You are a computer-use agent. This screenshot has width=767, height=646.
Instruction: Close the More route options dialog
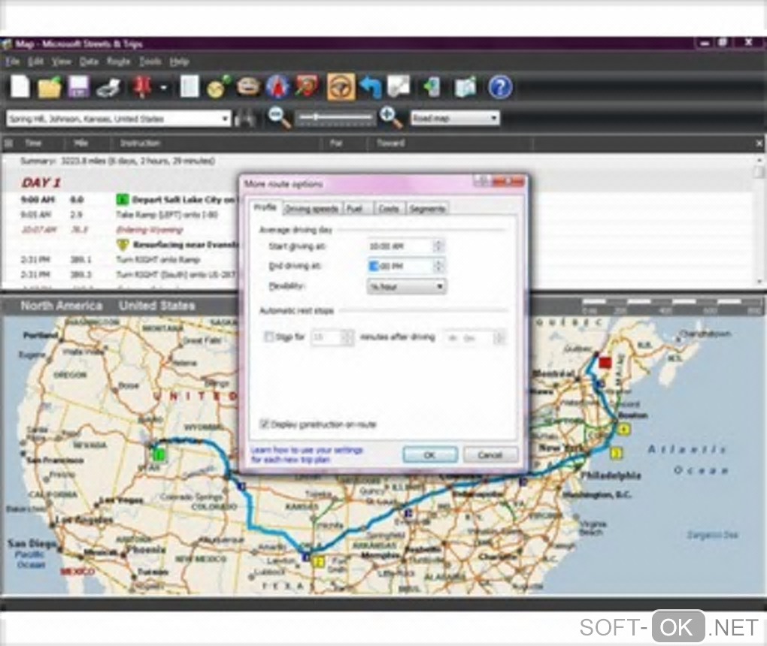point(511,183)
